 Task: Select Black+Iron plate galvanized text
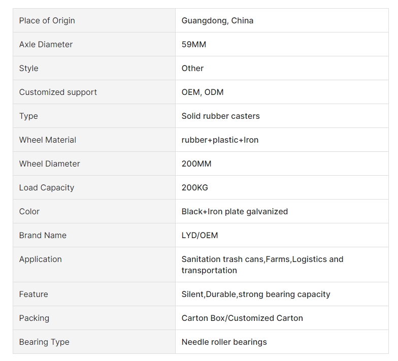click(235, 211)
